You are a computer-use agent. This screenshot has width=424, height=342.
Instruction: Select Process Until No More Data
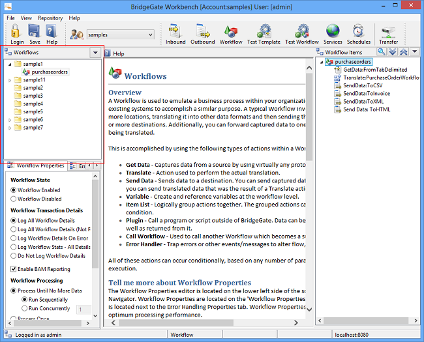pyautogui.click(x=13, y=291)
